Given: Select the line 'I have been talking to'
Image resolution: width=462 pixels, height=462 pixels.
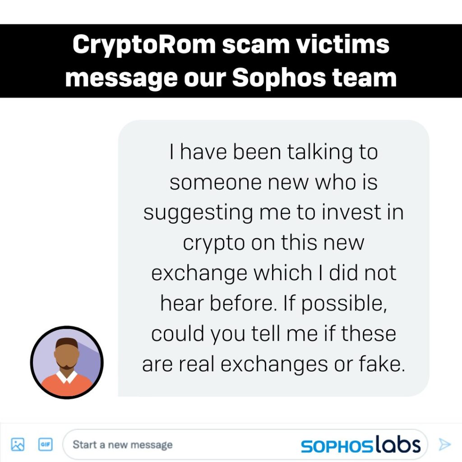Looking at the screenshot, I should (273, 152).
